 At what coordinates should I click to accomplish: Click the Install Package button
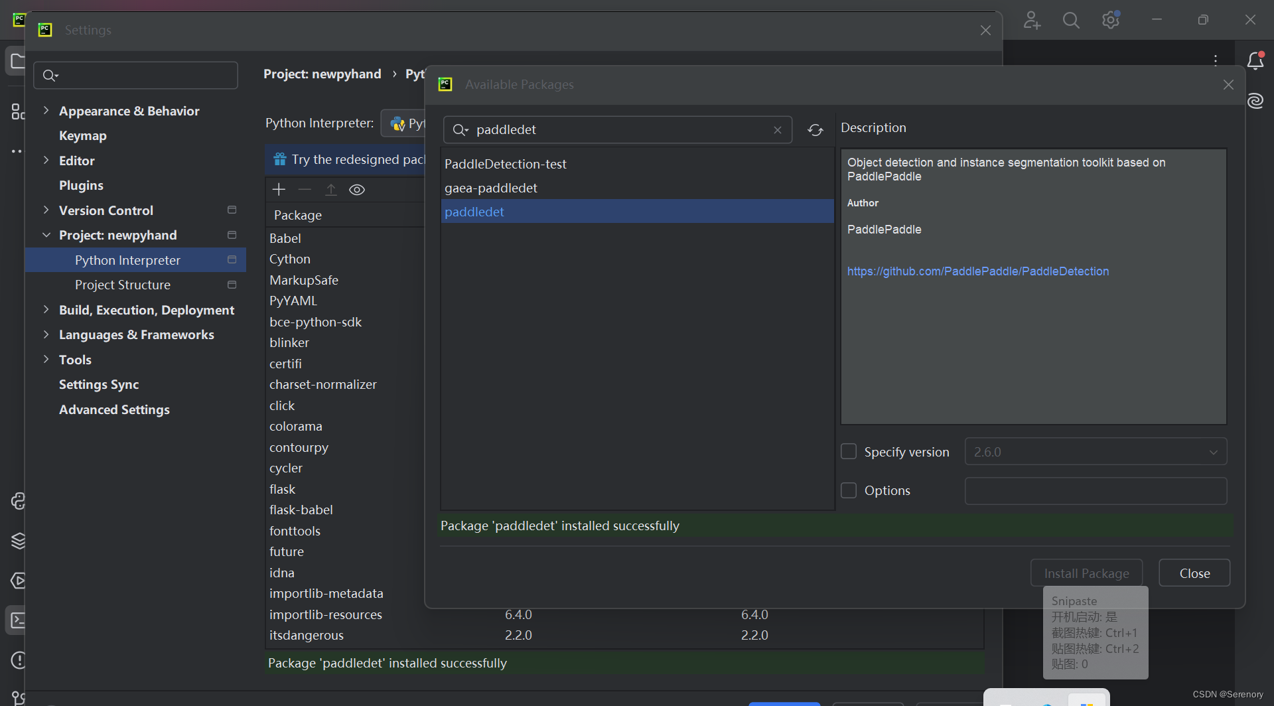pos(1086,573)
